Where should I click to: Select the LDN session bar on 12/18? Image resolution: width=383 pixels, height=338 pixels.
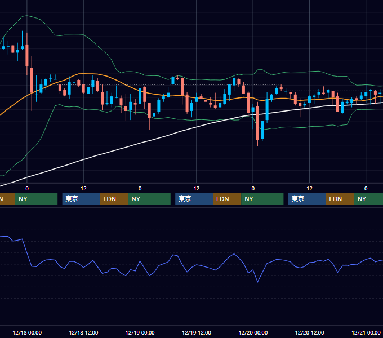tap(114, 199)
